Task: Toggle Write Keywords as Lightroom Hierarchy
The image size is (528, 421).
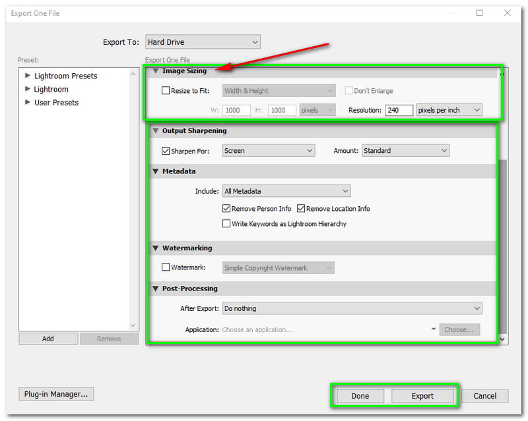Action: click(226, 224)
